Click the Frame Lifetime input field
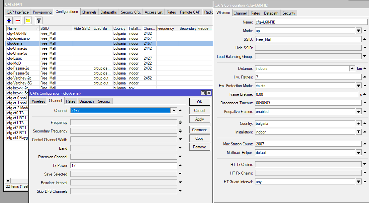 point(307,94)
